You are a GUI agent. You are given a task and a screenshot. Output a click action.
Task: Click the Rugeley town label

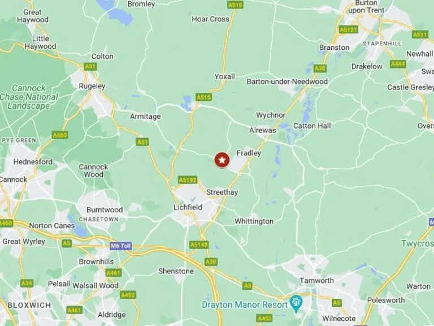(x=92, y=86)
